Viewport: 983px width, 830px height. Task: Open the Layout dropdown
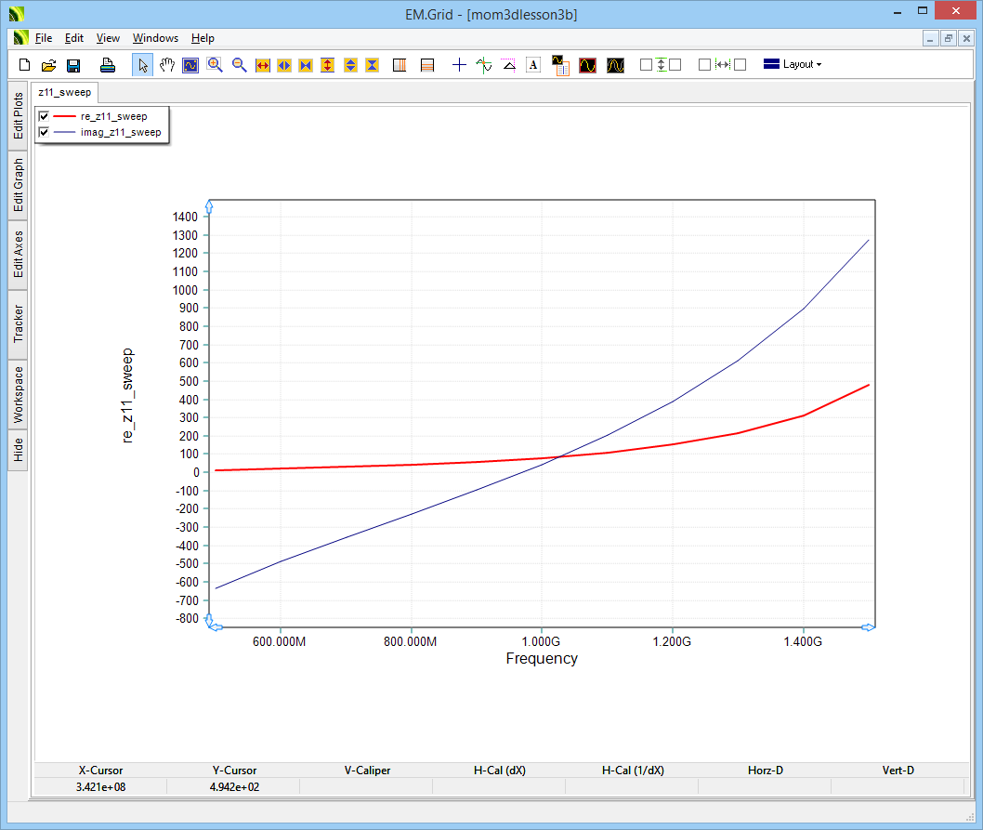(x=793, y=65)
